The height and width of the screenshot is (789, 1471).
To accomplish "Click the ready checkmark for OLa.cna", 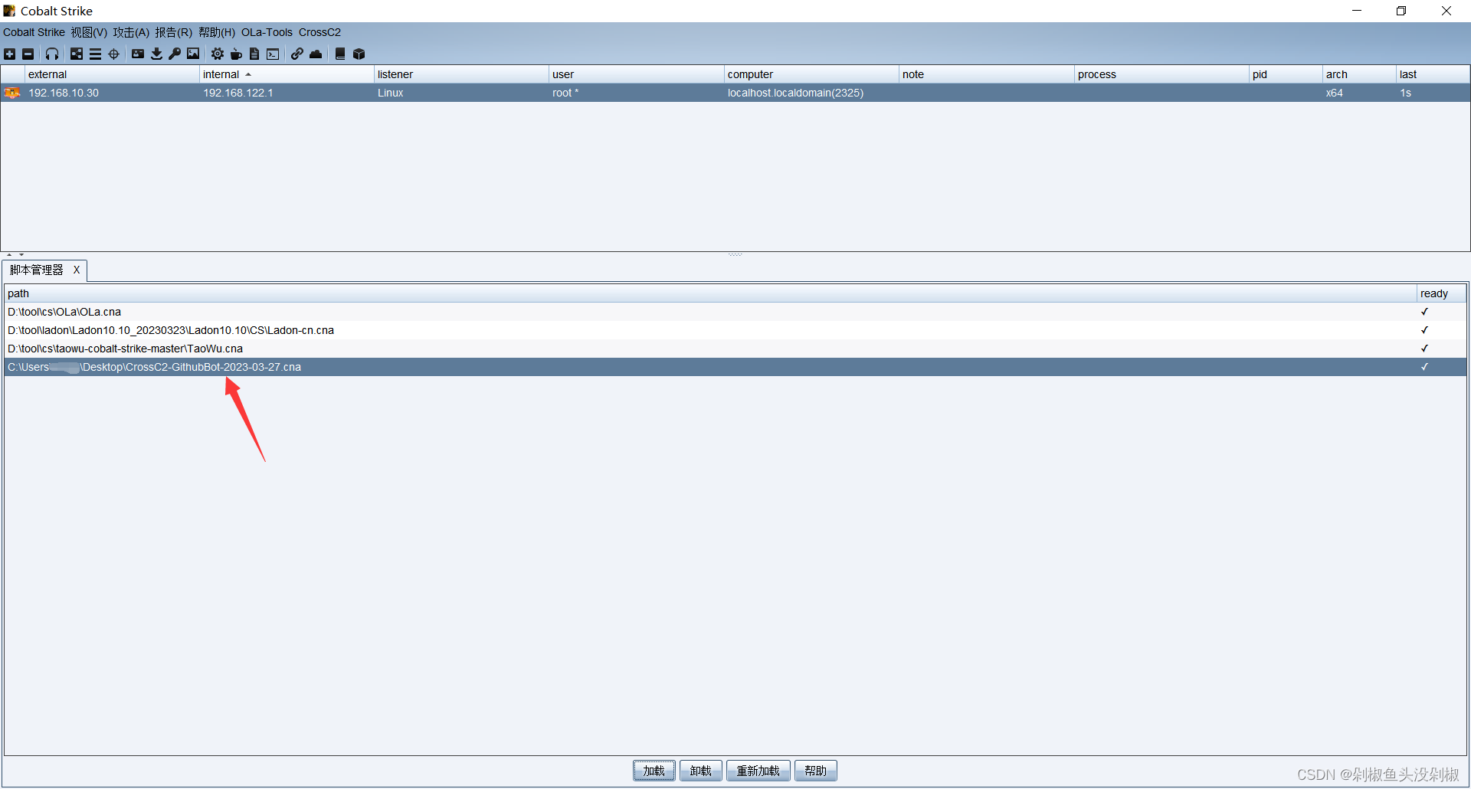I will pyautogui.click(x=1424, y=312).
